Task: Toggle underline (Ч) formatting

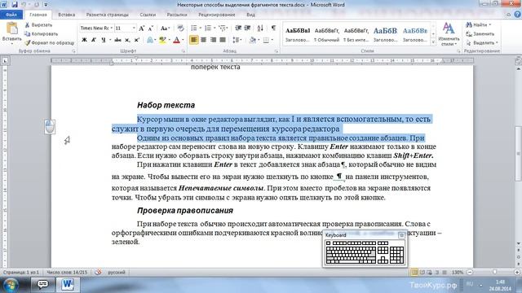Action: pyautogui.click(x=104, y=40)
